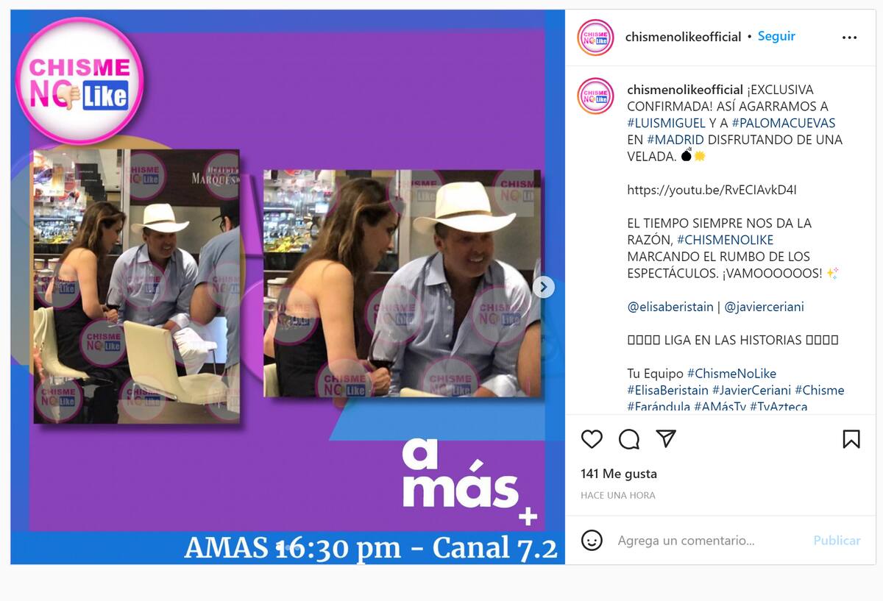
Task: Visit the @javierceriani mention
Action: point(764,307)
